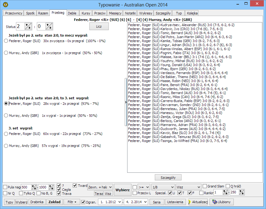Image resolution: width=266 pixels, height=209 pixels.
Task: Toggle the unlabeled checkbox before the >= dropdown
Action: click(135, 187)
